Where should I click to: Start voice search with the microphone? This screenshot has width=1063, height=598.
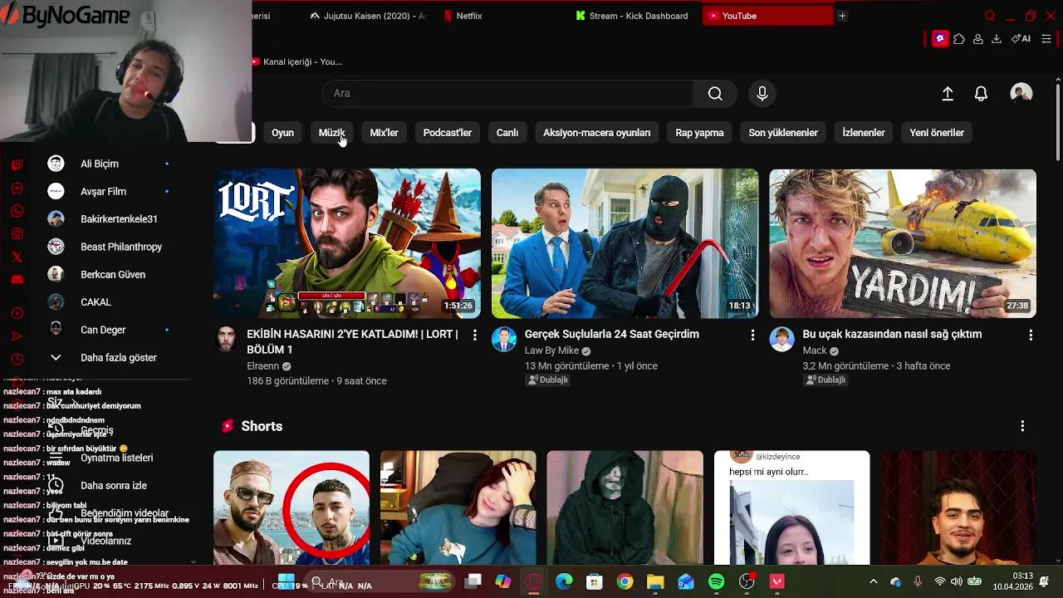coord(762,94)
